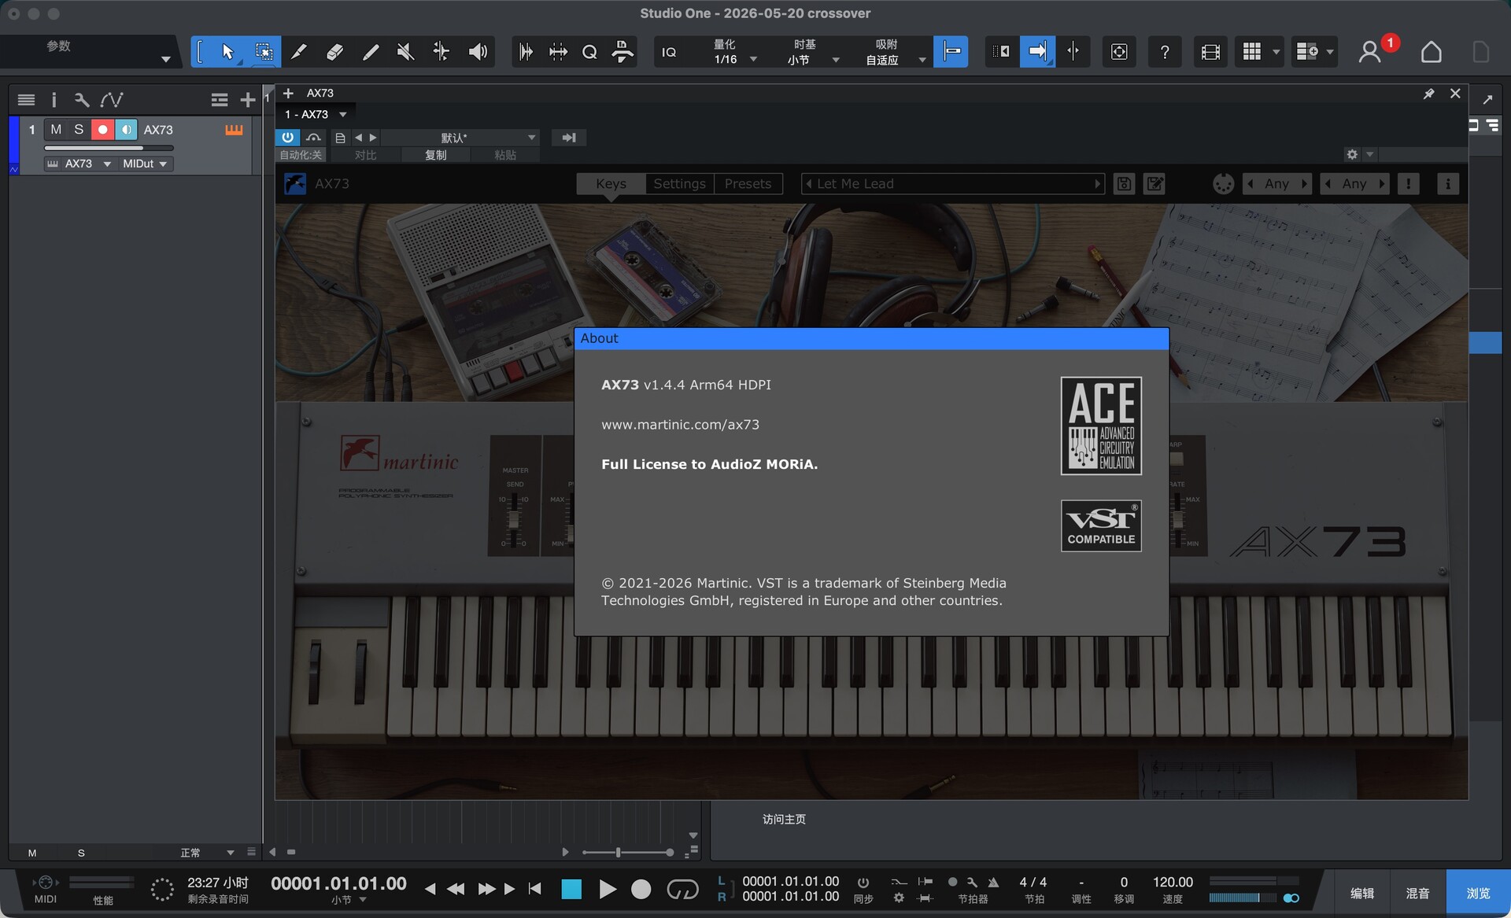The height and width of the screenshot is (918, 1511).
Task: Show automation curve icon in track list
Action: pos(112,100)
